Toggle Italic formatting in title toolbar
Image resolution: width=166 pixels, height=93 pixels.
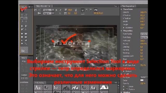coord(60,10)
